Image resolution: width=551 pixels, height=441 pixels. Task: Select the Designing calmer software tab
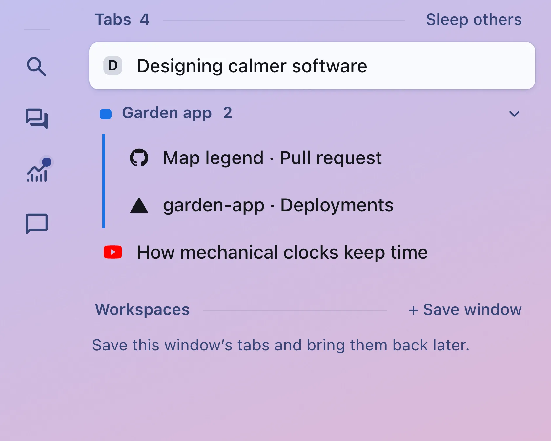pos(312,66)
